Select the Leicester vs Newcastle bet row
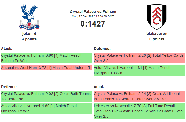This screenshot has width=186, height=122. [139, 111]
